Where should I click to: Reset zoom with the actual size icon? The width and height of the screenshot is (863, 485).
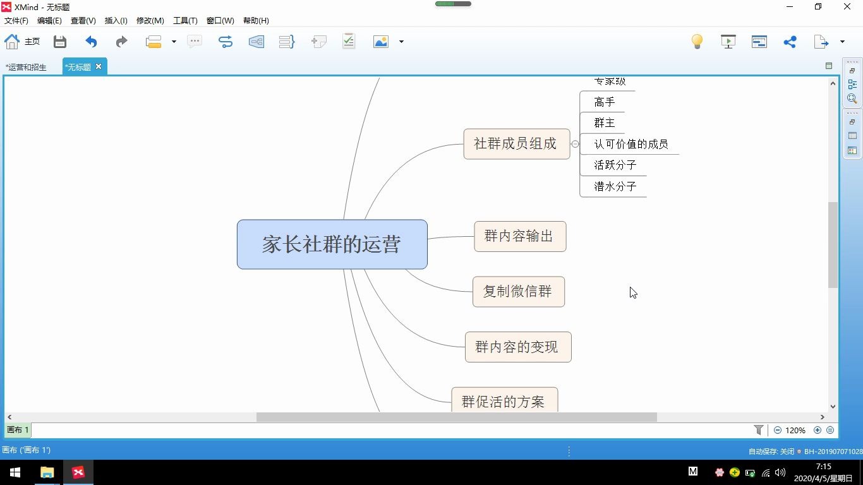(830, 430)
